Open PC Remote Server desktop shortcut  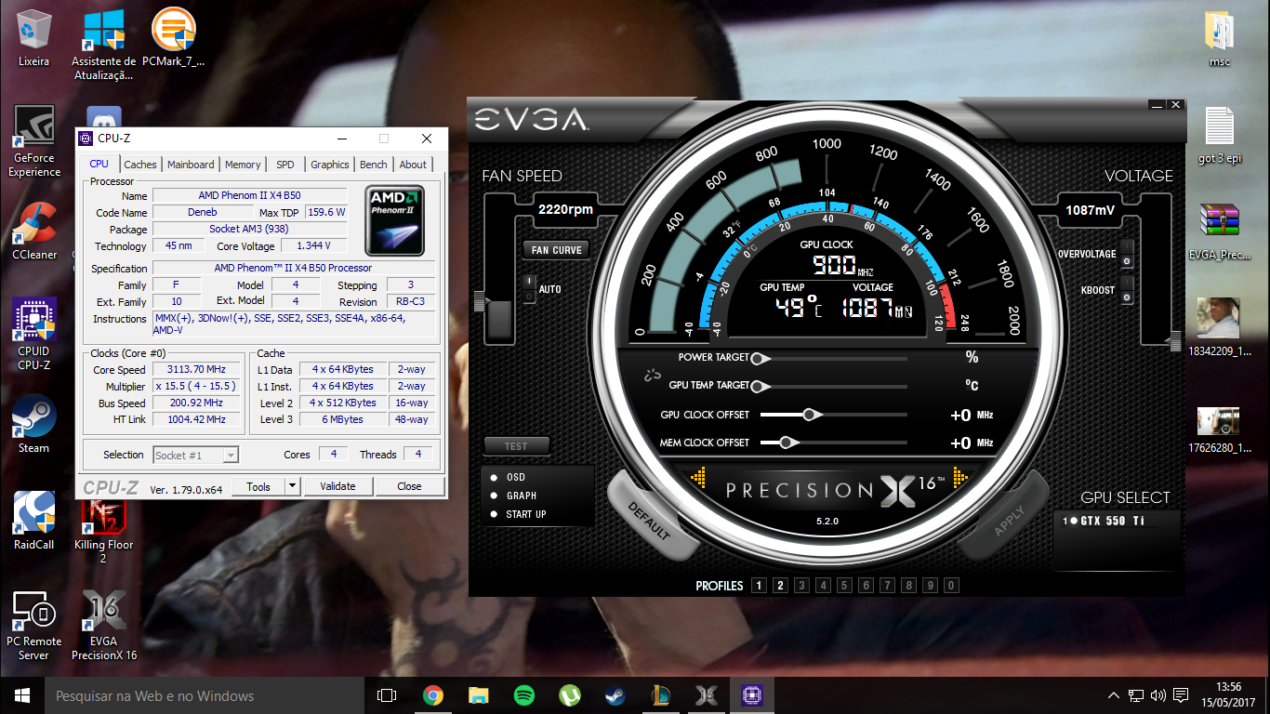click(34, 625)
